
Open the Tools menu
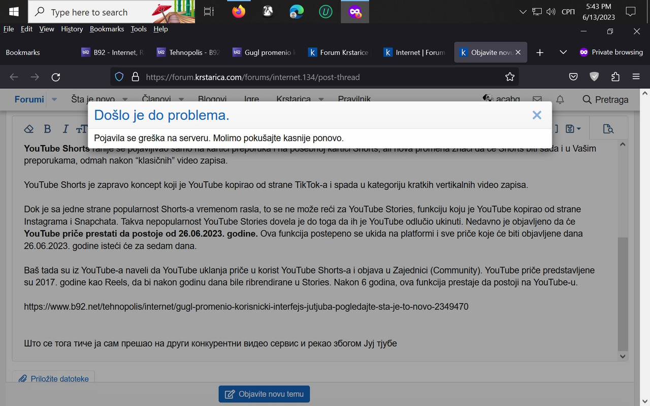(139, 29)
